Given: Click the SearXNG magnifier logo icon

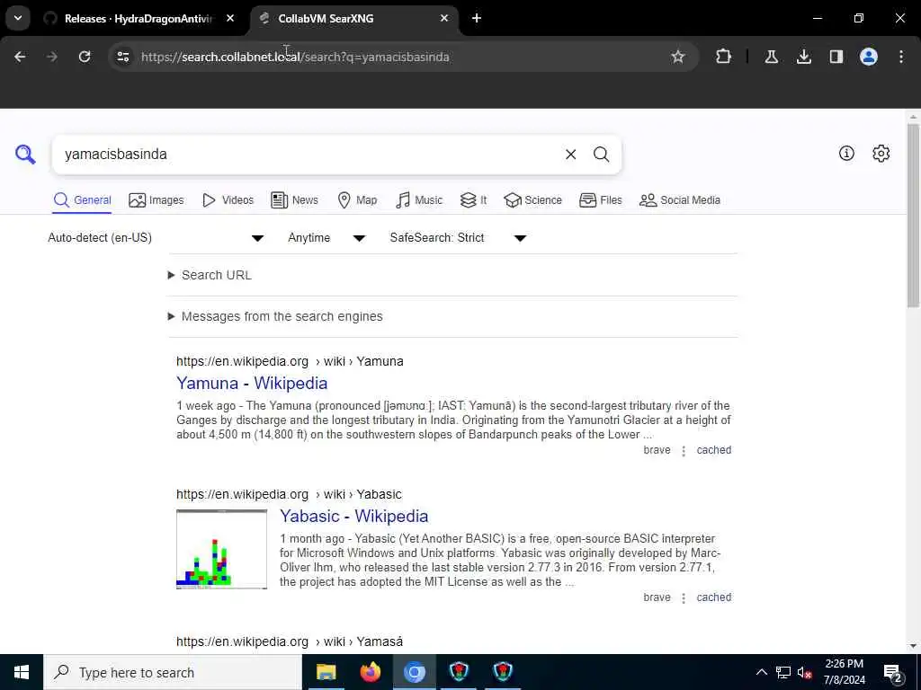Looking at the screenshot, I should (x=25, y=155).
